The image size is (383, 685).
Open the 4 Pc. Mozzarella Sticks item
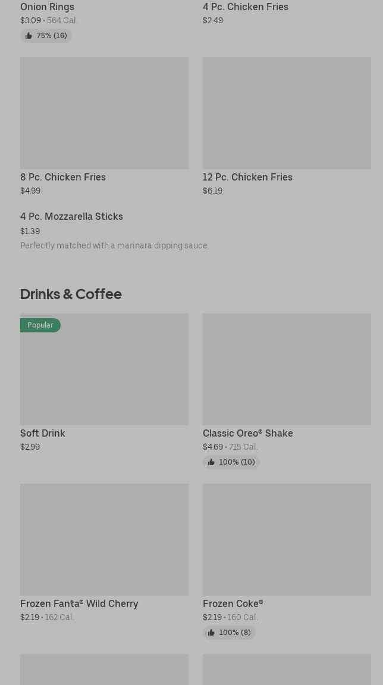pyautogui.click(x=71, y=217)
